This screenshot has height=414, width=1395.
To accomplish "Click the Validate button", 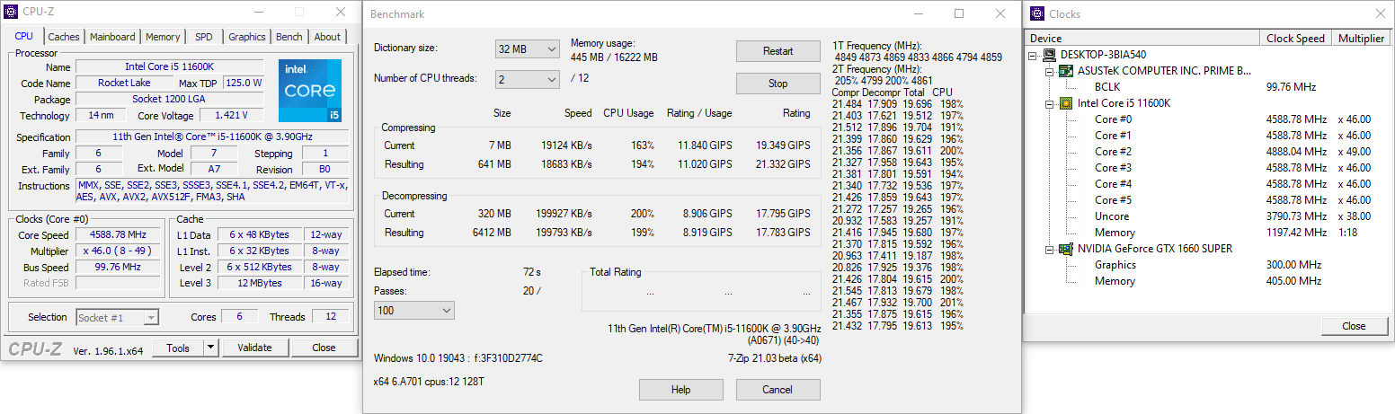I will coord(254,348).
